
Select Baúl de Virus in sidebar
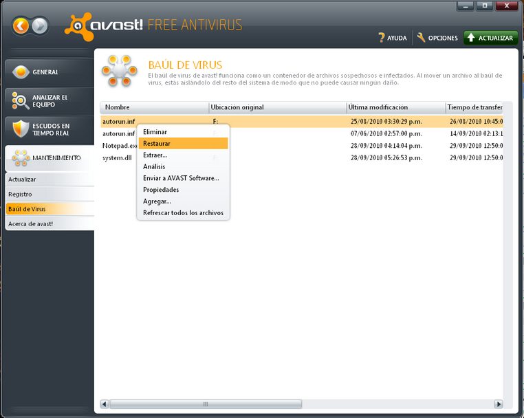[x=50, y=209]
